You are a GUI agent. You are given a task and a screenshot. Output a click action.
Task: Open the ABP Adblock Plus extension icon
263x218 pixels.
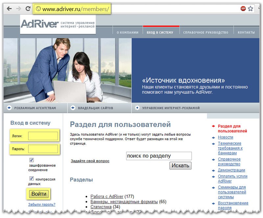click(x=243, y=9)
